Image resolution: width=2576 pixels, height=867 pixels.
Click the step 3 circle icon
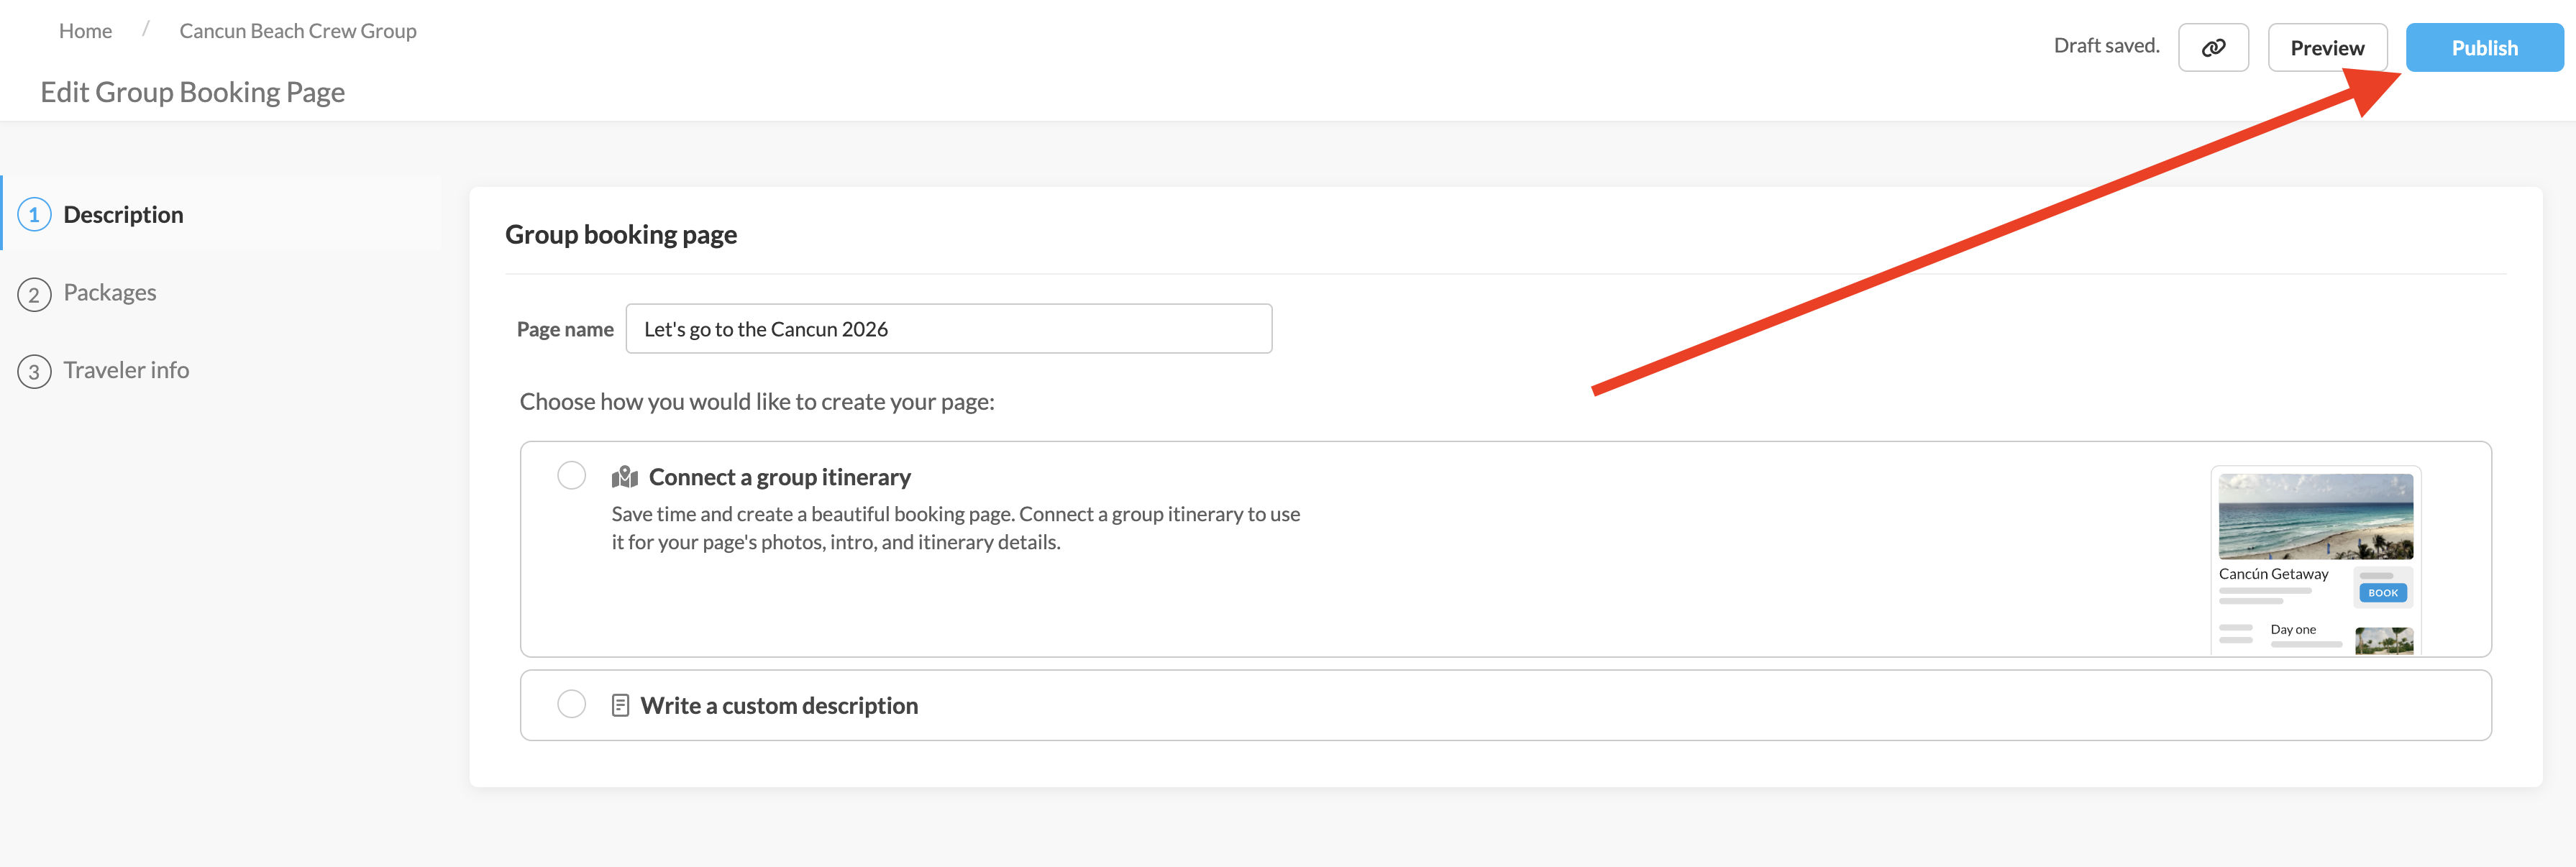(34, 371)
